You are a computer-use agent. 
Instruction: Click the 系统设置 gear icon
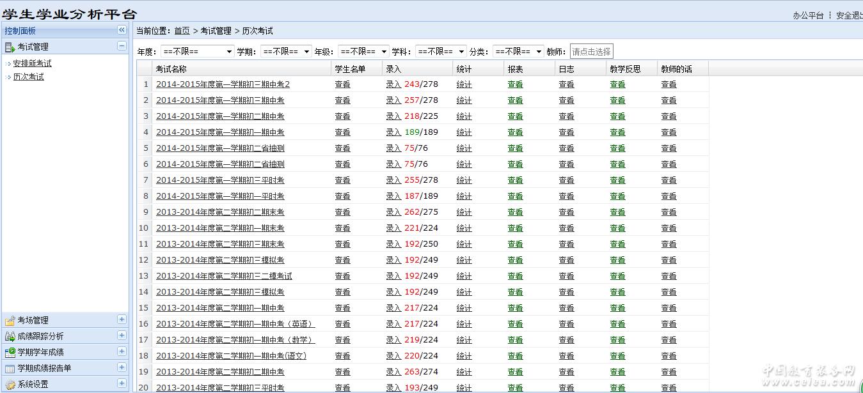10,384
